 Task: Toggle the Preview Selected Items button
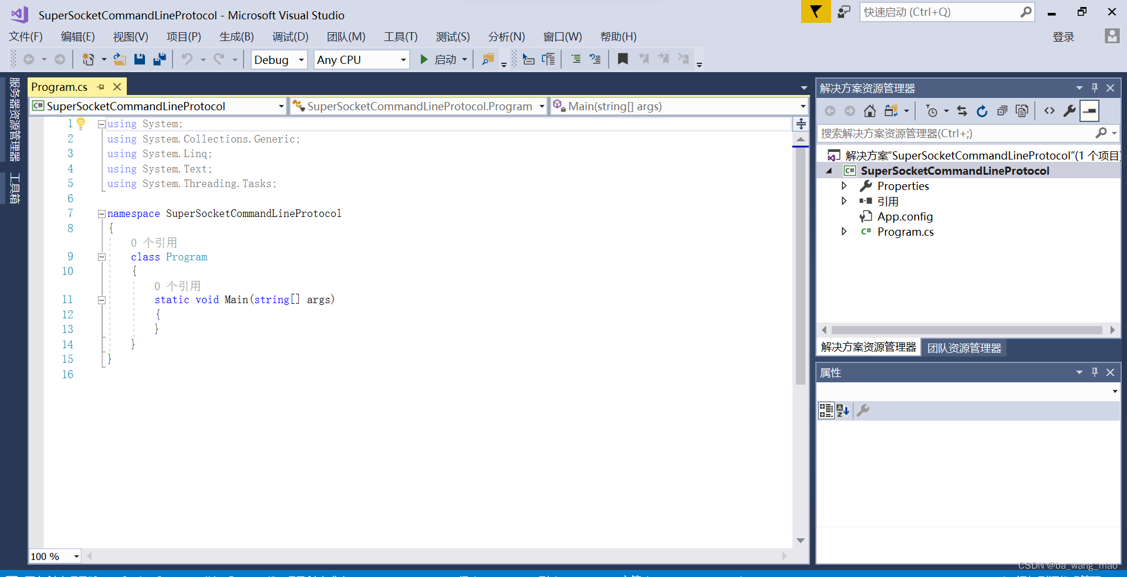click(x=1090, y=111)
